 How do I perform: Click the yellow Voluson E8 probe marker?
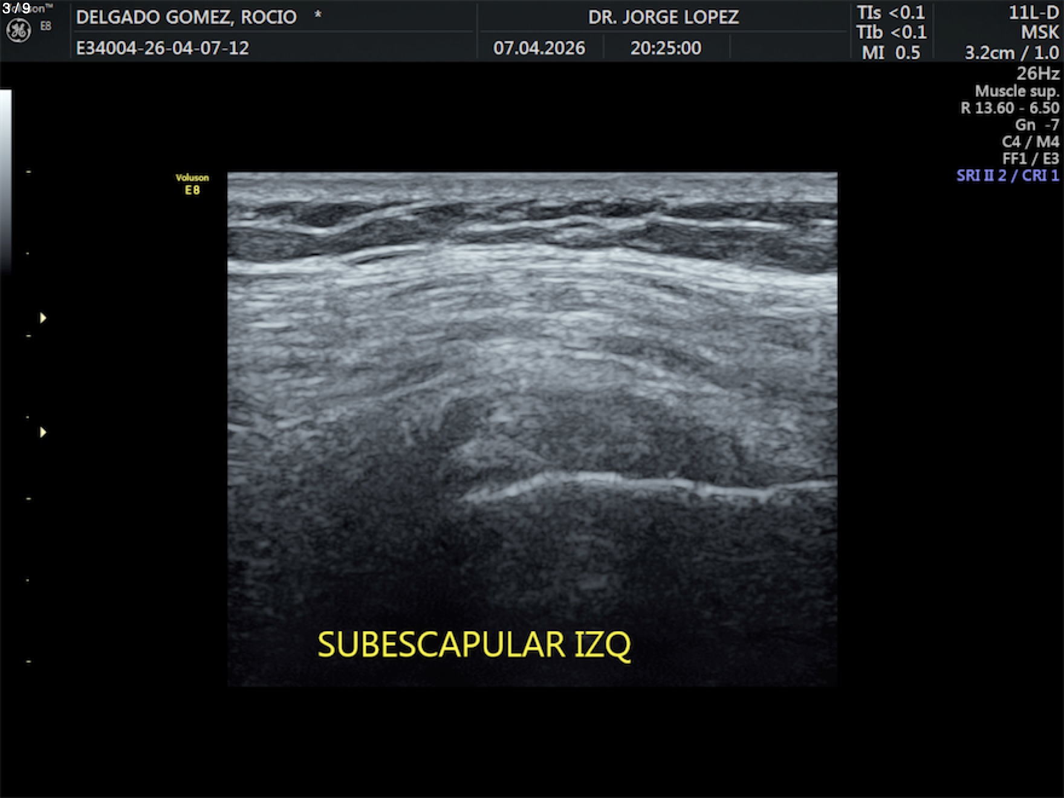pos(192,184)
